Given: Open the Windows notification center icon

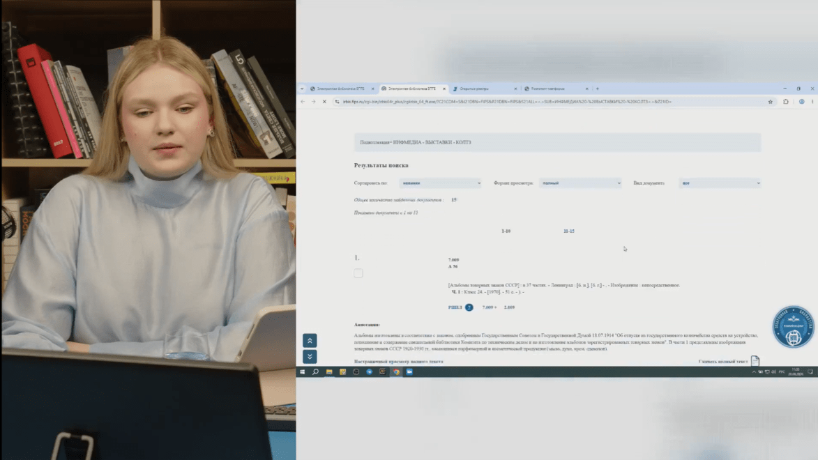Looking at the screenshot, I should coord(810,372).
